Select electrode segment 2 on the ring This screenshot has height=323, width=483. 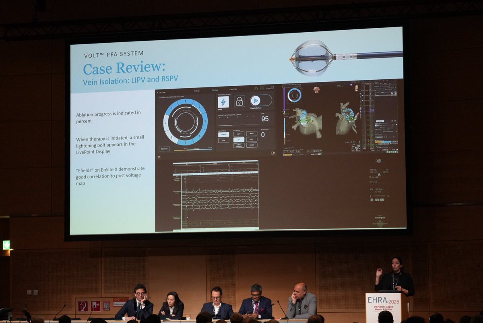[x=199, y=107]
